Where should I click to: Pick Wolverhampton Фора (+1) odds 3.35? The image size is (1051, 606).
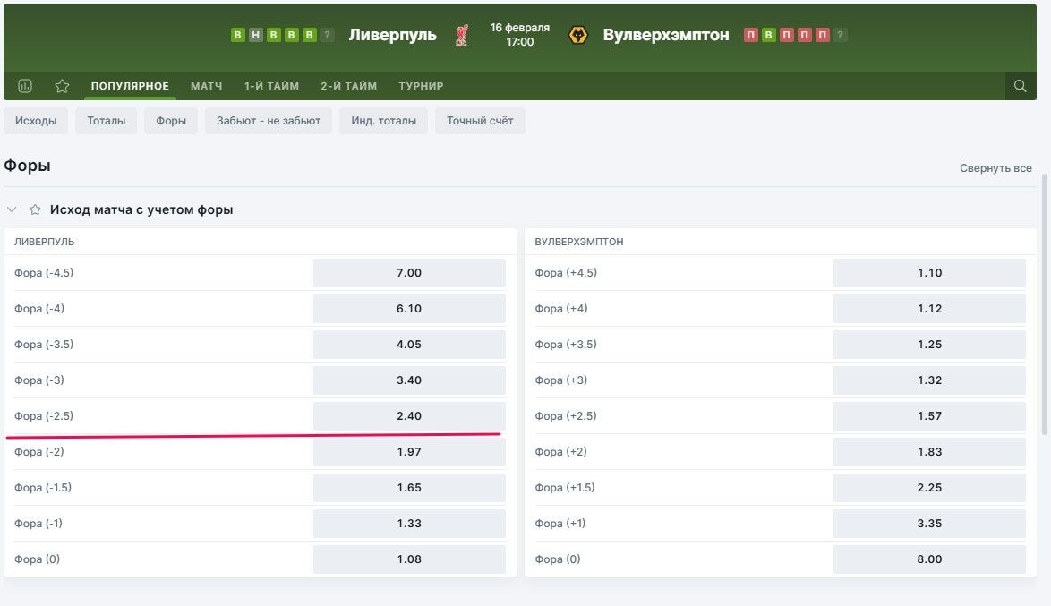tap(929, 524)
